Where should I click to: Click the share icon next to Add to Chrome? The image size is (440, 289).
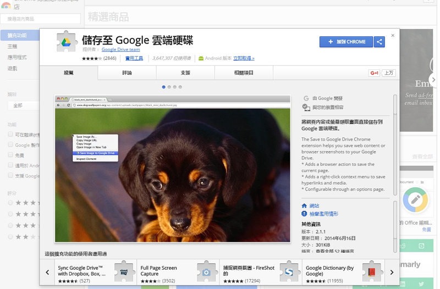pyautogui.click(x=379, y=42)
